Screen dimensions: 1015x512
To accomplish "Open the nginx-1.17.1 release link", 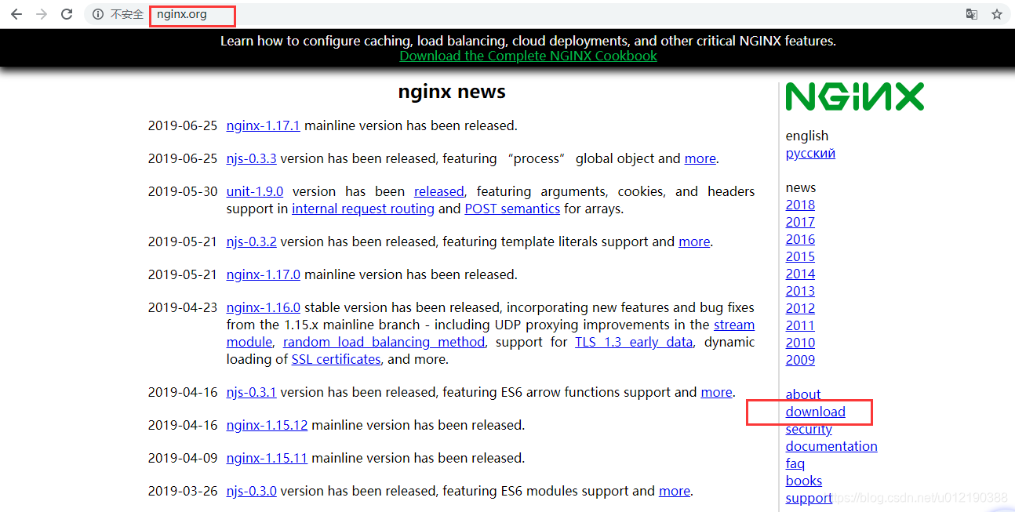I will pyautogui.click(x=264, y=125).
